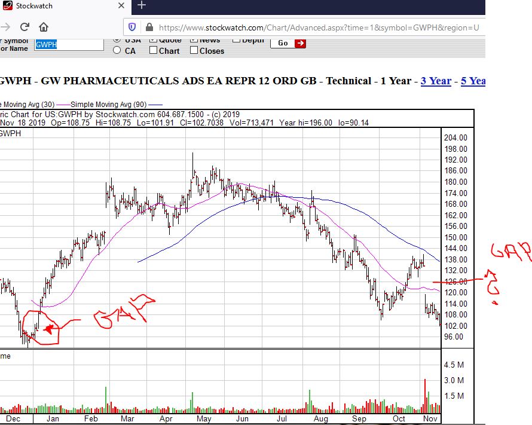Open the Firefox tracking protection shield
Image resolution: width=532 pixels, height=425 pixels.
tap(132, 27)
